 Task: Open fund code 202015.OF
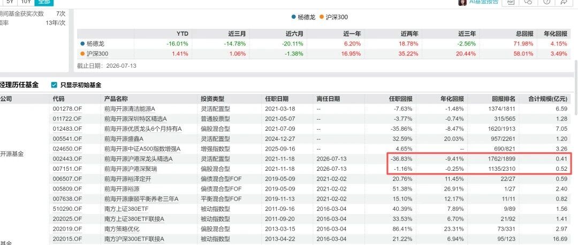tap(67, 239)
